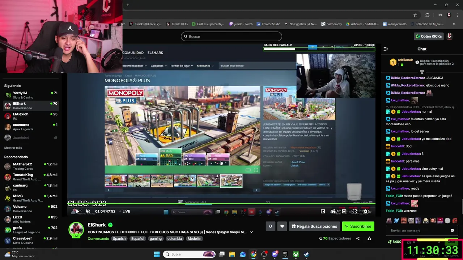The height and width of the screenshot is (260, 463).
Task: Toggle stream play/pause
Action: (77, 212)
